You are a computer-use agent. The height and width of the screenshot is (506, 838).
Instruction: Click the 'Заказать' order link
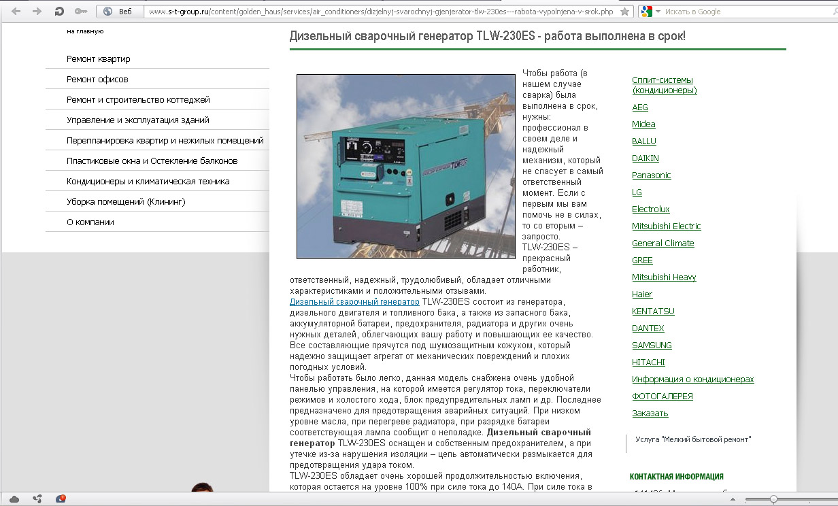pyautogui.click(x=650, y=414)
